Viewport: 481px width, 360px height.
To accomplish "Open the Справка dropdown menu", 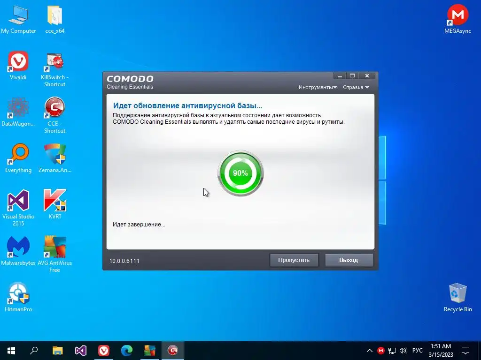I will [356, 88].
